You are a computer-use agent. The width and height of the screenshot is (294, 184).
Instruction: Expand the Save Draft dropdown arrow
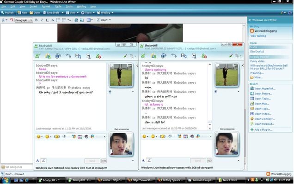(x=62, y=12)
